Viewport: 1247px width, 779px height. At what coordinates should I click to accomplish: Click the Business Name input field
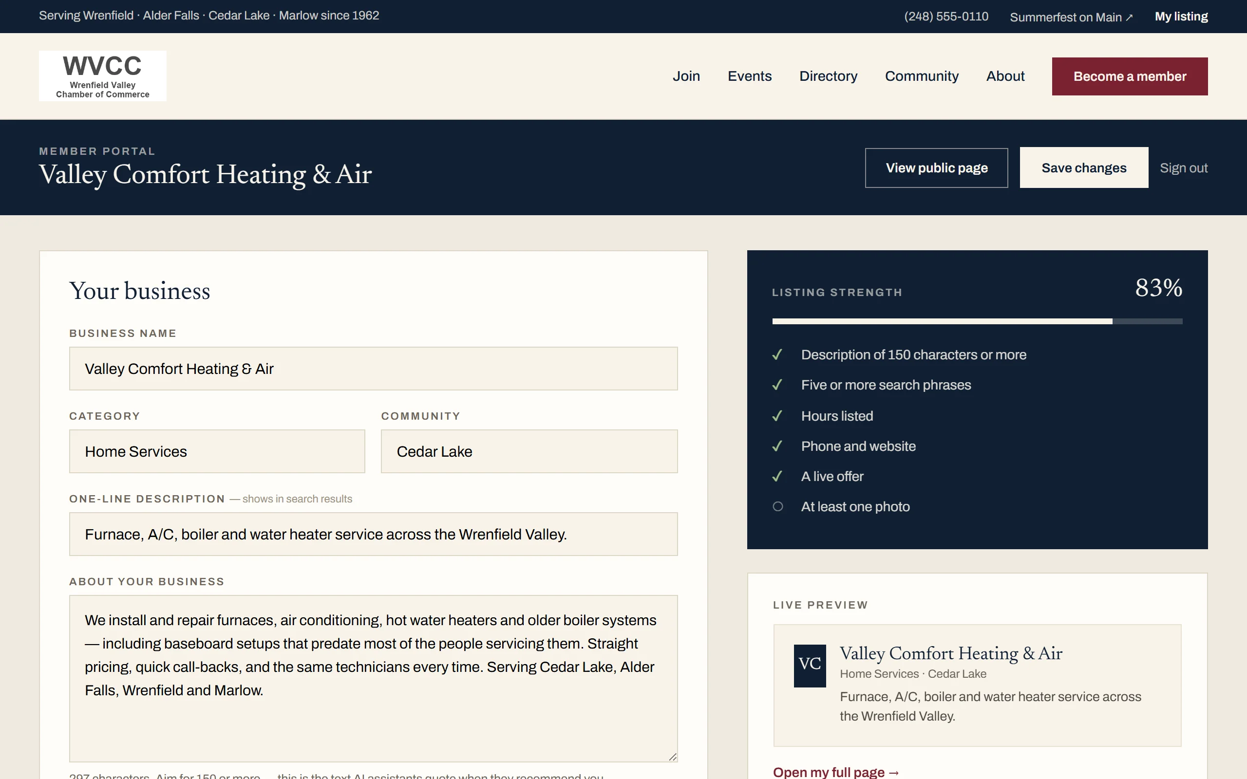pos(373,369)
